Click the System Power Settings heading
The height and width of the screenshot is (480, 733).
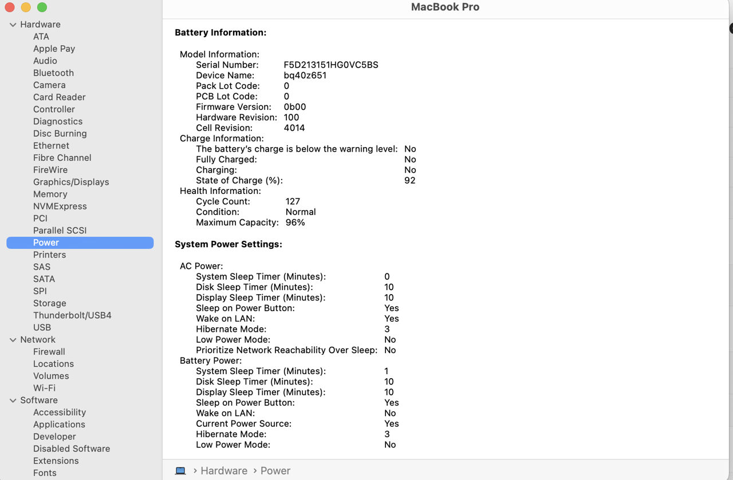tap(228, 244)
